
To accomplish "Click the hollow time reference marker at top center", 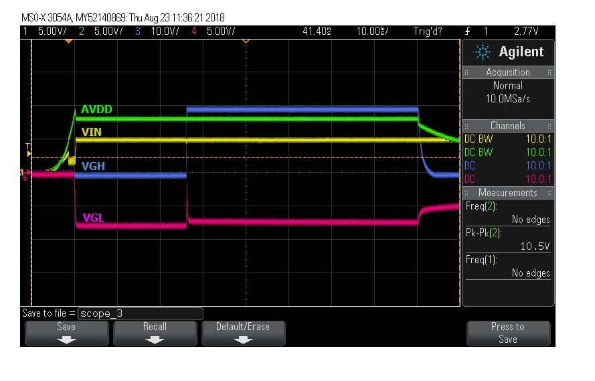I will 246,41.
